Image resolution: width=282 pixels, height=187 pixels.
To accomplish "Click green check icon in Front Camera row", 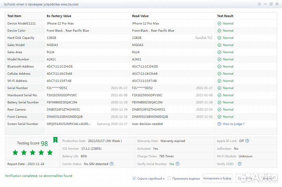I will [x=219, y=117].
